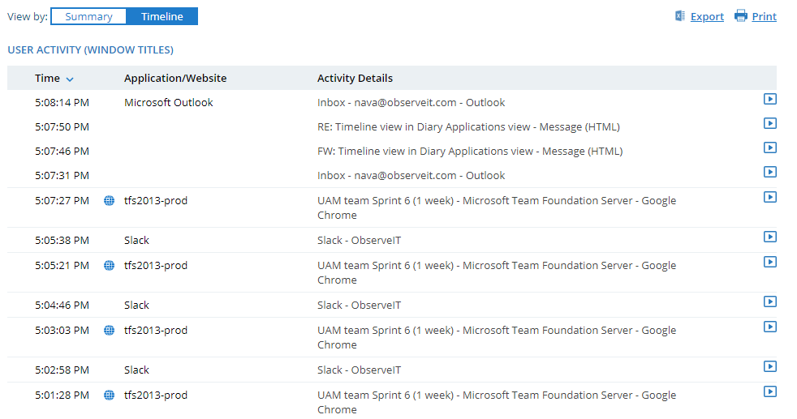
Task: Play the 5:05:38 PM Slack session recording
Action: [x=770, y=237]
